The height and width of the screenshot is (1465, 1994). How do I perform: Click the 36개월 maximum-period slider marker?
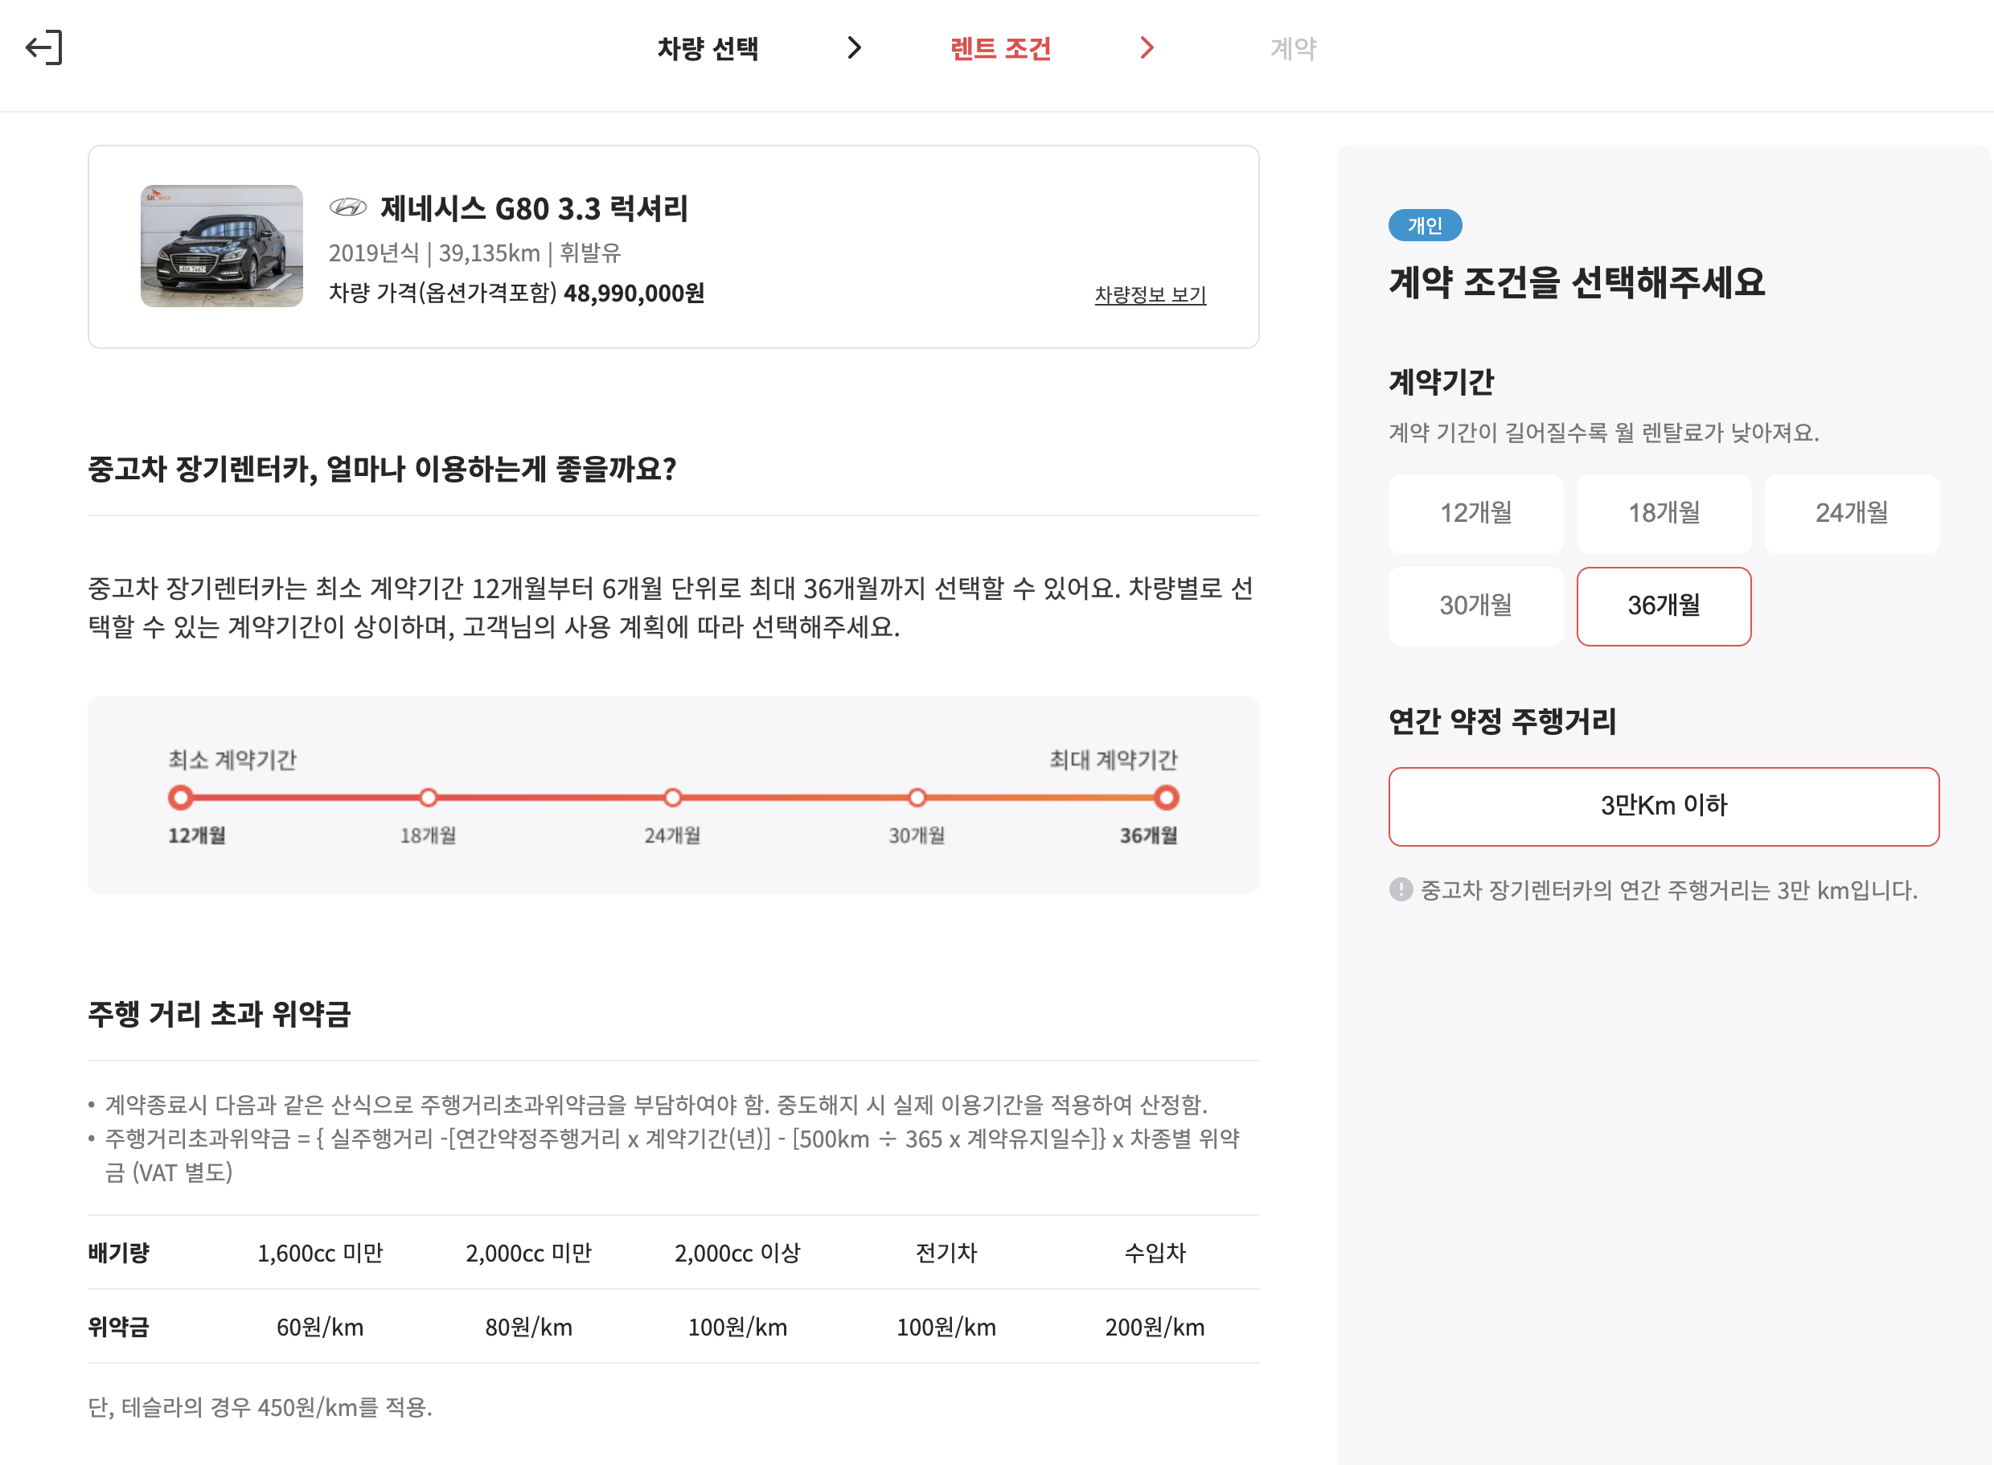pyautogui.click(x=1166, y=798)
